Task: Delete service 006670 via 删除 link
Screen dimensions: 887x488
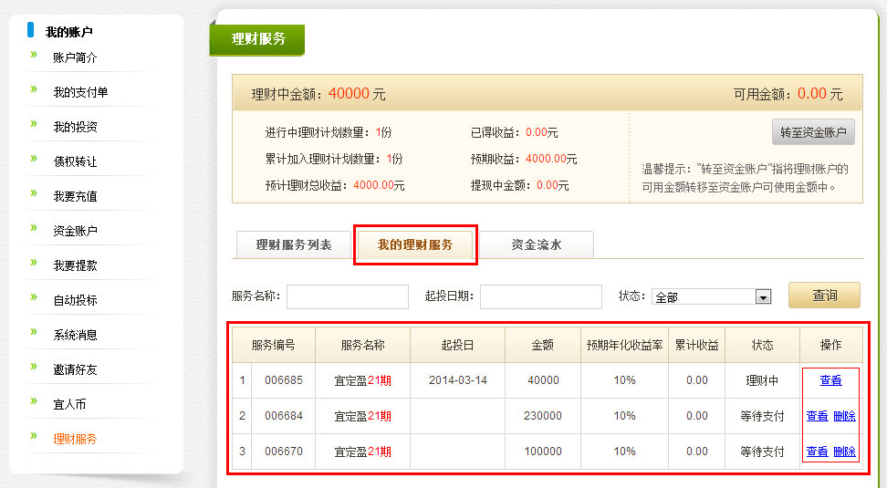Action: [x=844, y=452]
